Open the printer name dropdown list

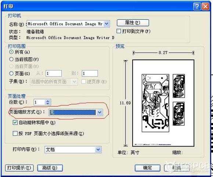[x=106, y=24]
